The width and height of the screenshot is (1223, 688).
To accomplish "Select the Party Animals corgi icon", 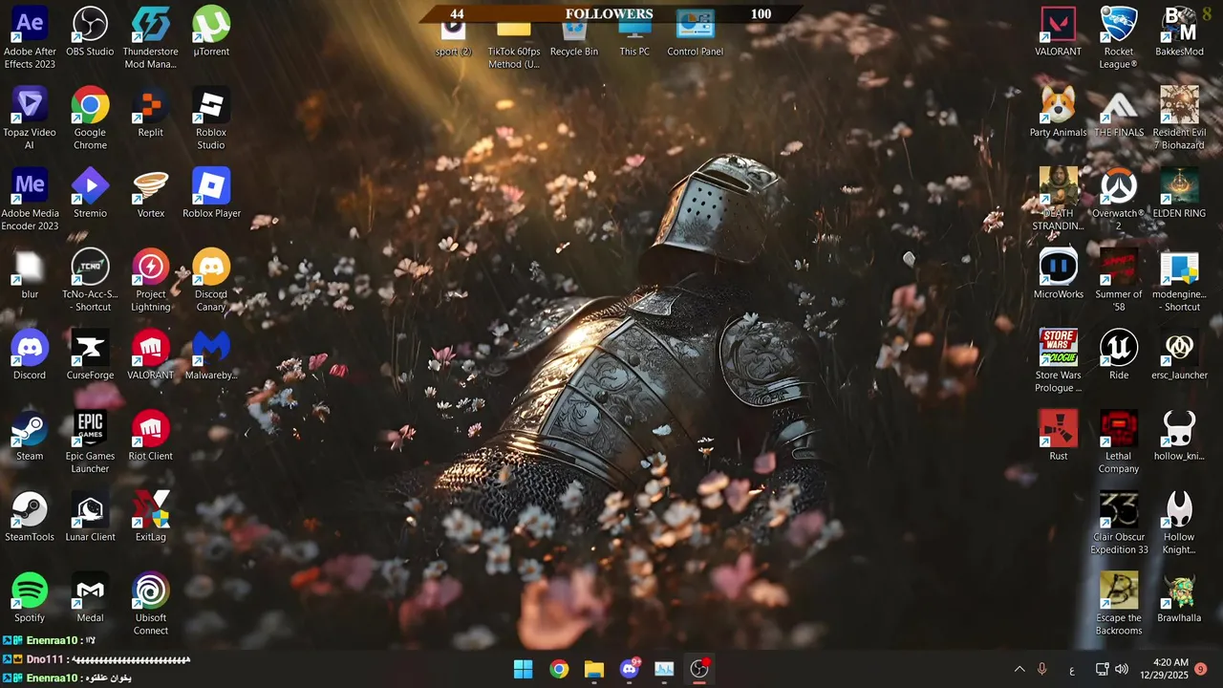I will click(1058, 112).
